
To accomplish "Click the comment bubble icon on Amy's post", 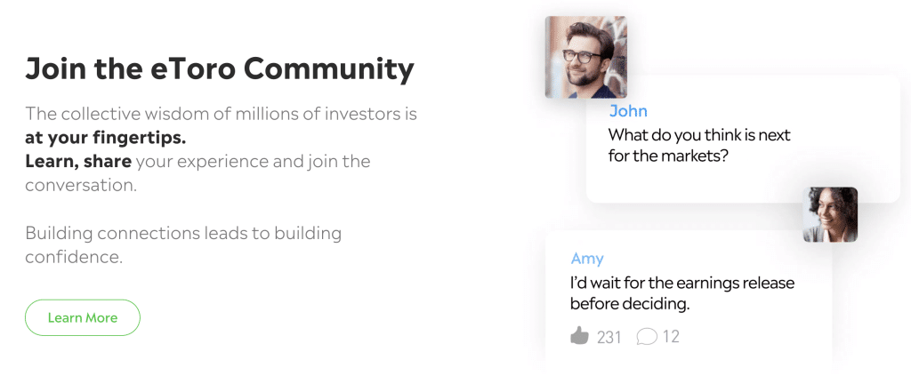I will coord(647,337).
